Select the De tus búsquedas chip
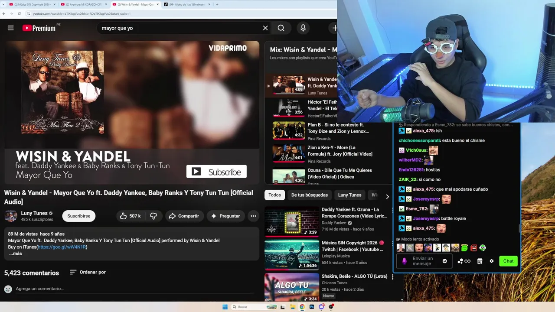 (x=310, y=195)
